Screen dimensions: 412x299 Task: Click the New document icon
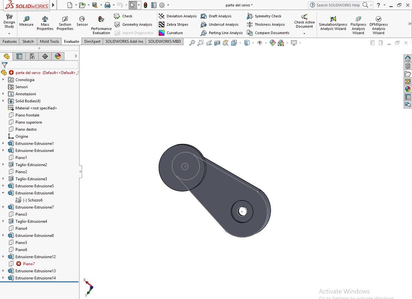coord(70,5)
